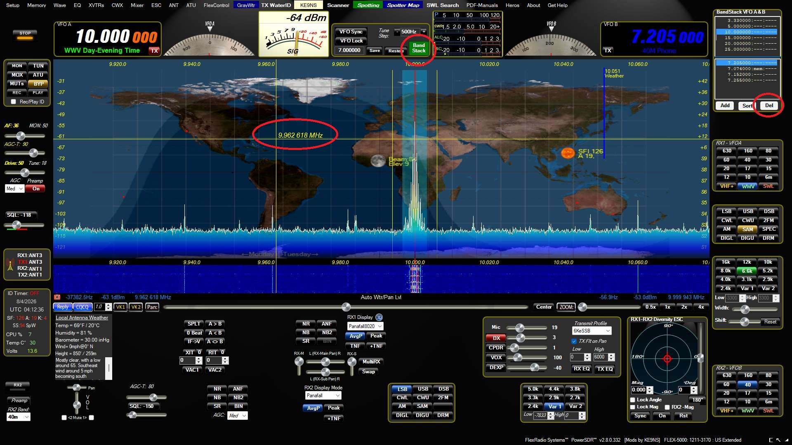Viewport: 792px width, 445px height.
Task: Uncheck TX Flt on Pan
Action: coord(574,341)
